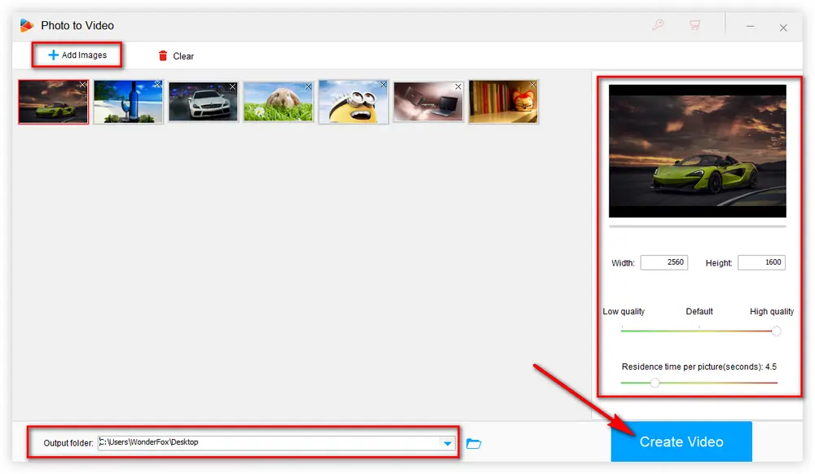This screenshot has width=815, height=474.
Task: Remove the Minion image using its X
Action: click(383, 85)
